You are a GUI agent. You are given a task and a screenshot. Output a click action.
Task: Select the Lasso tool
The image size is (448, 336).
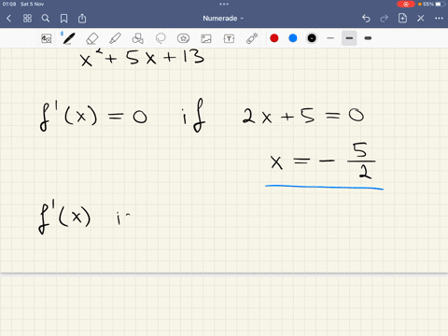(161, 38)
